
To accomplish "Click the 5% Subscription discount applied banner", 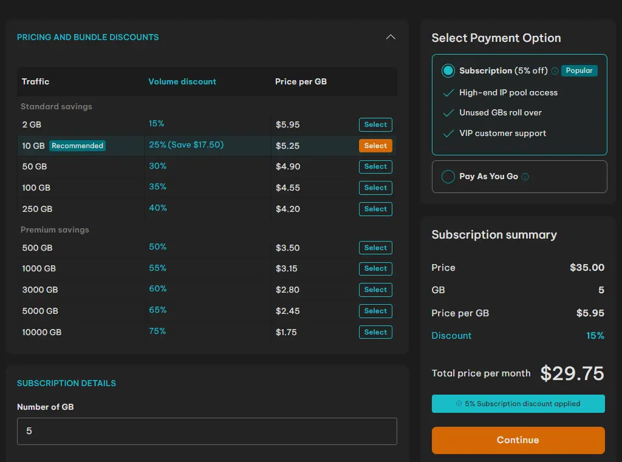I will pyautogui.click(x=518, y=404).
